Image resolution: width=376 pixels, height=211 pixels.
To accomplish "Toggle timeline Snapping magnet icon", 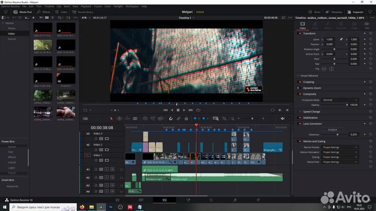I will point(170,119).
